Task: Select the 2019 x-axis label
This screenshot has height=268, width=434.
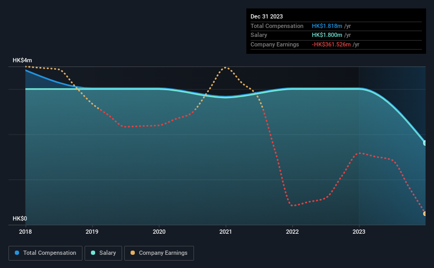Action: click(92, 232)
